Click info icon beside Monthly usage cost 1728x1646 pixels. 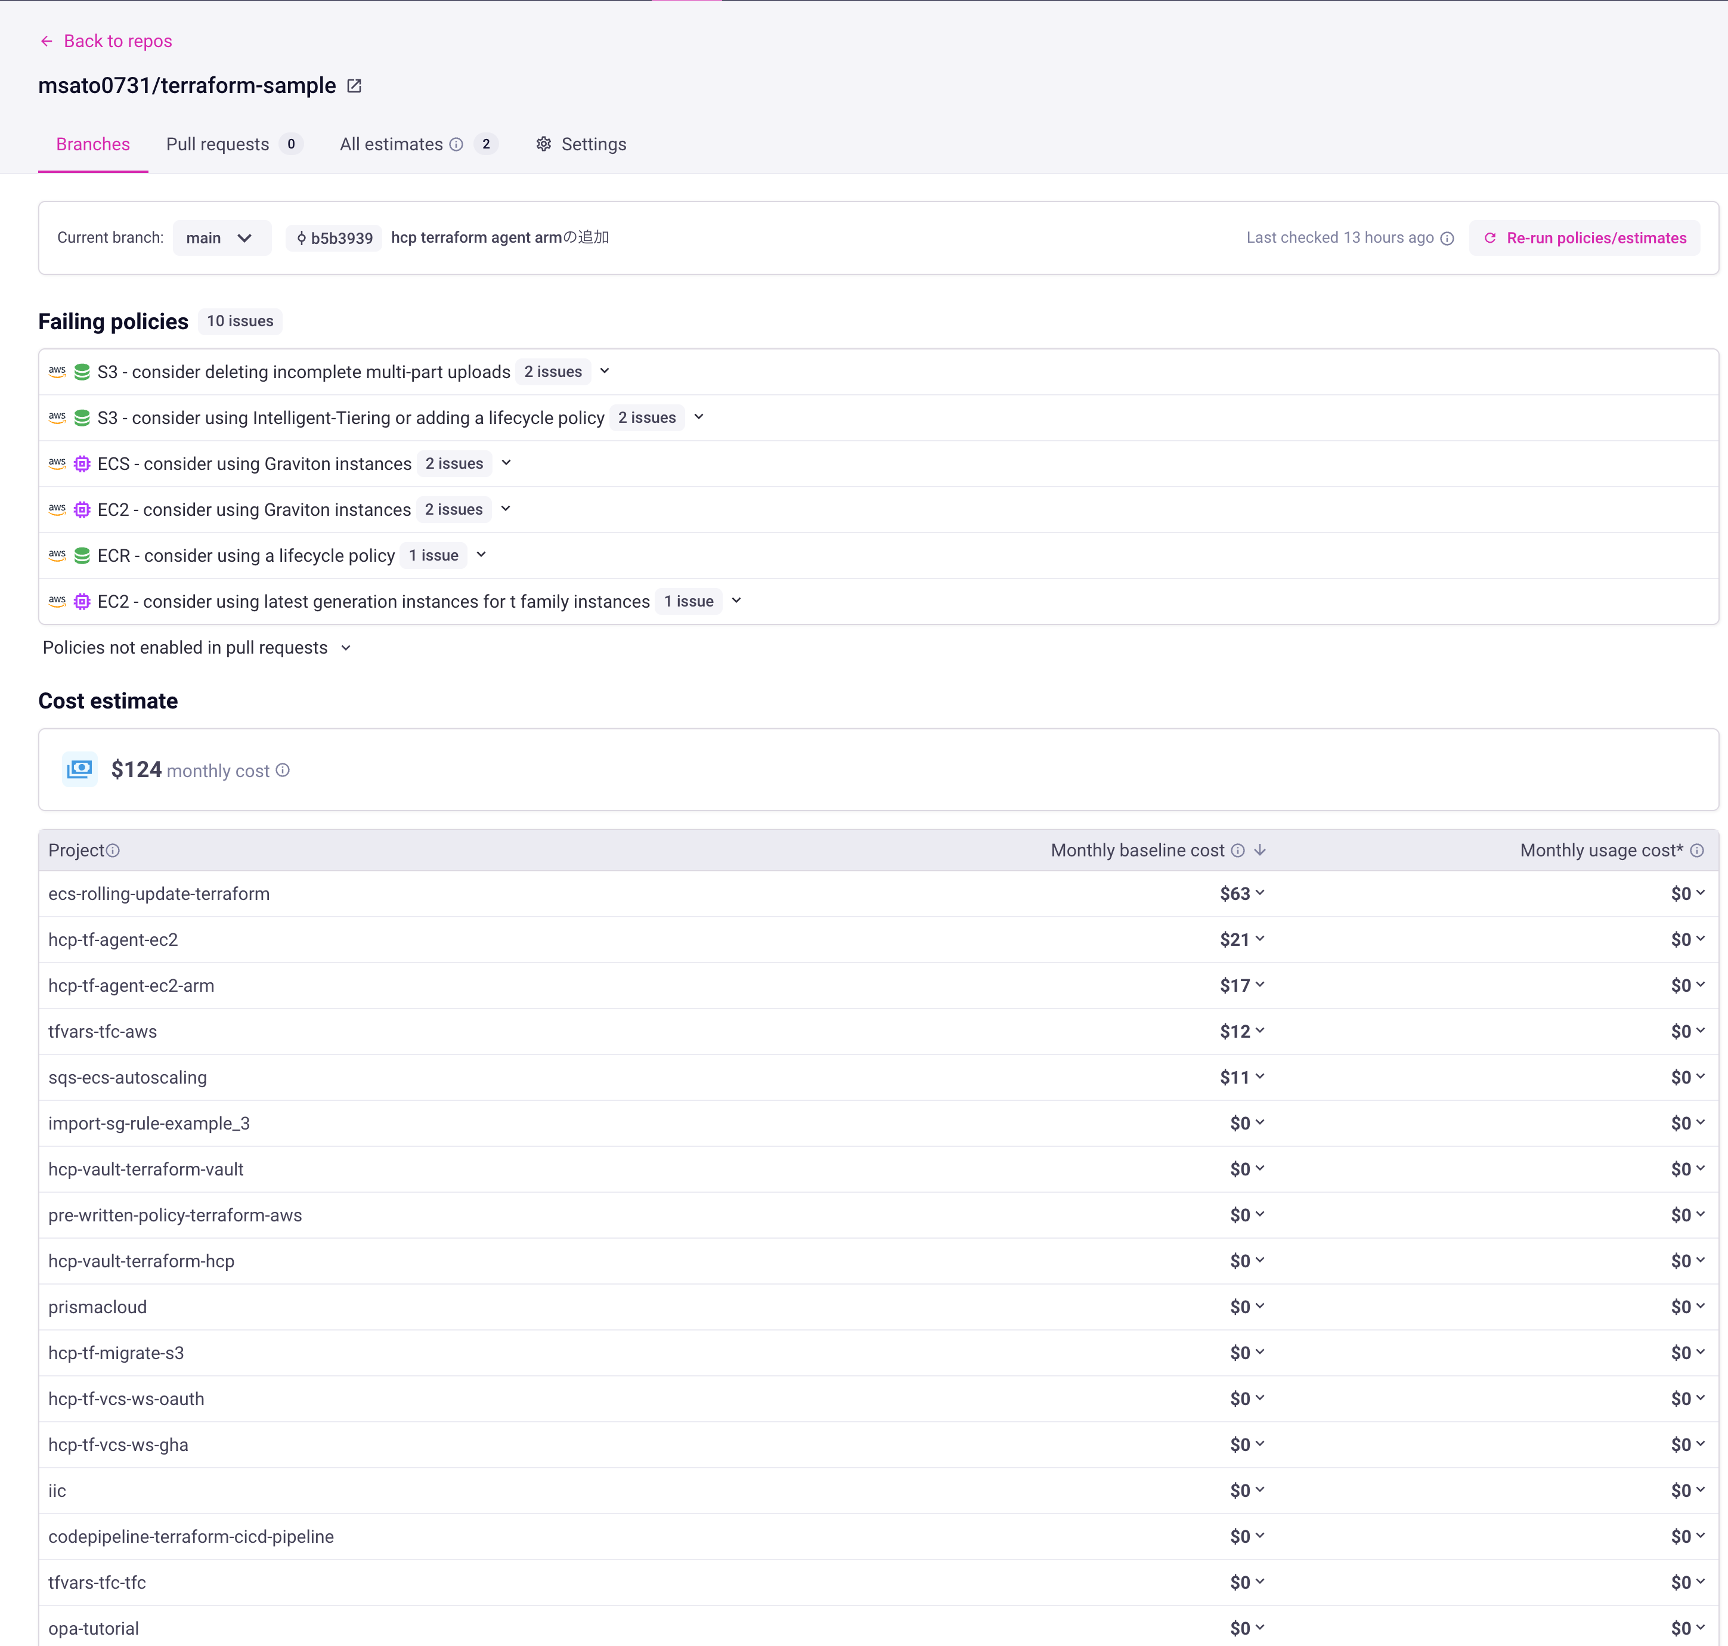pos(1698,850)
